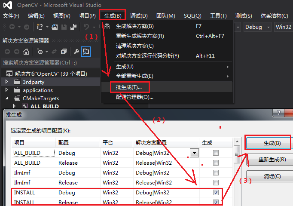Select 配置管理器(O)... menu entry
The image size is (293, 206).
click(x=167, y=97)
